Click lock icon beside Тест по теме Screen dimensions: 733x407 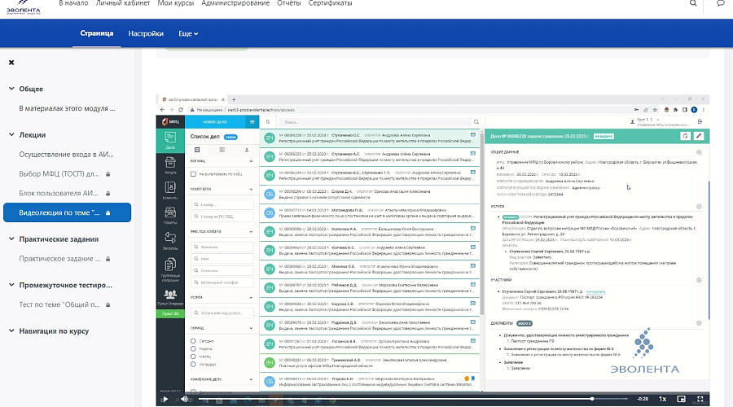[x=108, y=304]
